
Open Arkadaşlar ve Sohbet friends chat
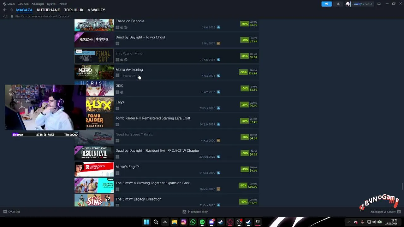(385, 212)
